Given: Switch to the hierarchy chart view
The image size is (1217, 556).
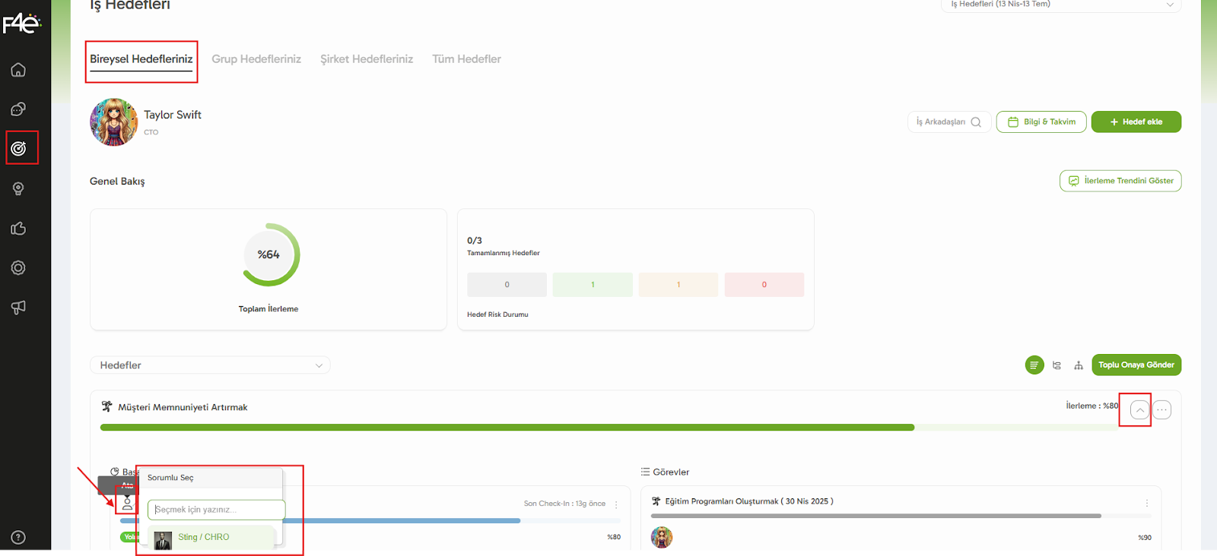Looking at the screenshot, I should pos(1079,365).
